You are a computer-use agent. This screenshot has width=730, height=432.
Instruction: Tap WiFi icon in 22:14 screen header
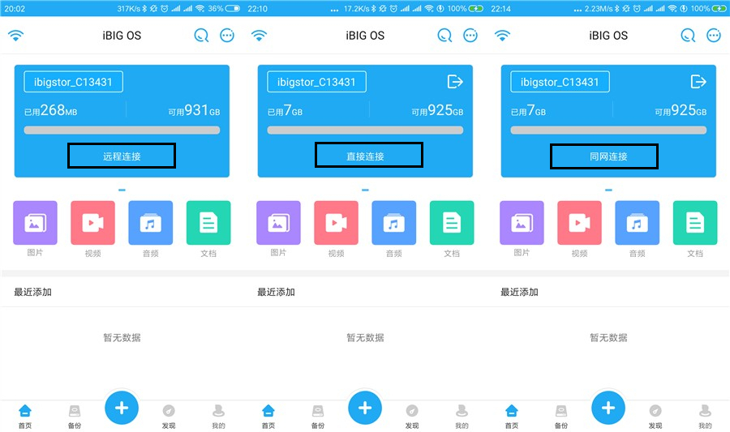(502, 36)
